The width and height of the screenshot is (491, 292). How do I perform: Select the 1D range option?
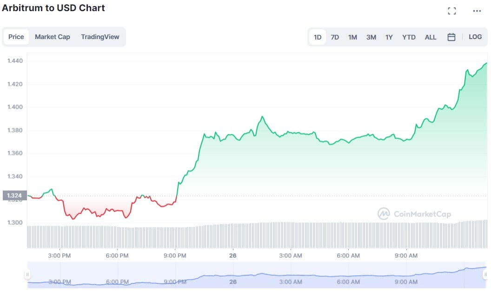[318, 37]
